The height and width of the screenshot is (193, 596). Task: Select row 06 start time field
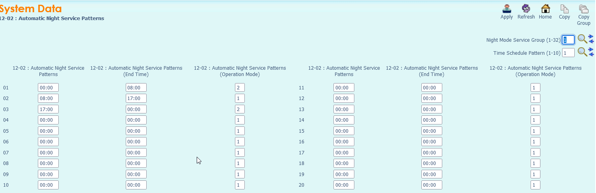(x=48, y=141)
